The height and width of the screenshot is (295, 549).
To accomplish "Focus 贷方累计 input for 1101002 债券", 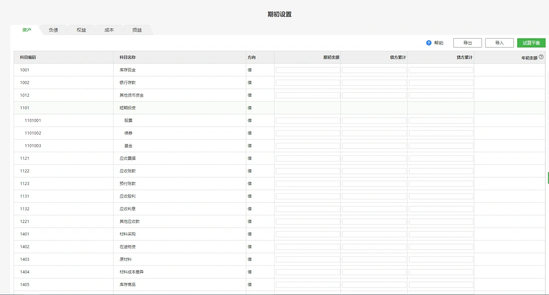I will (441, 133).
